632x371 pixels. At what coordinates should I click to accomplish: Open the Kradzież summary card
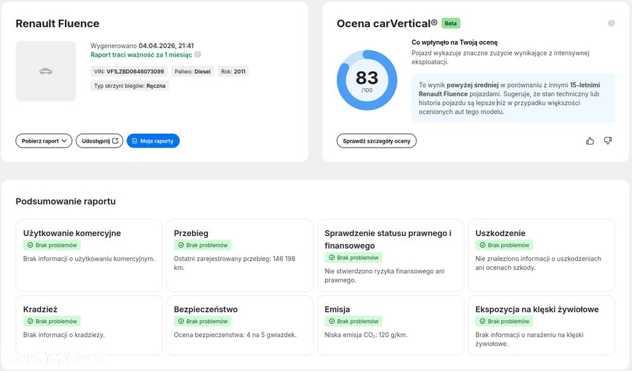tap(89, 325)
